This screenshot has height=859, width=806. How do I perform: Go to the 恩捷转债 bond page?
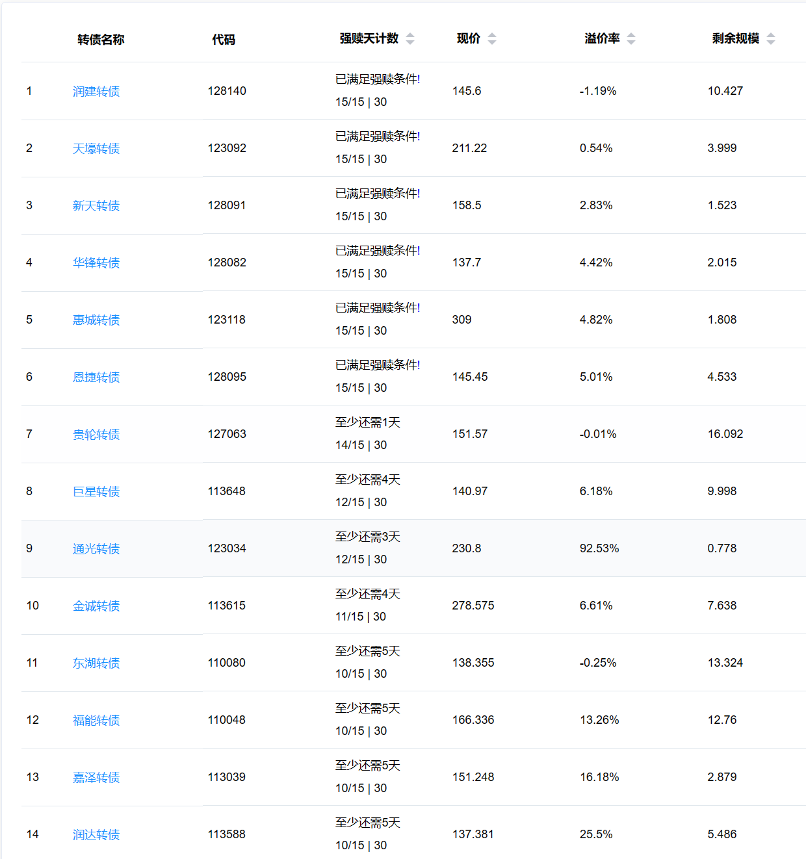[x=96, y=378]
